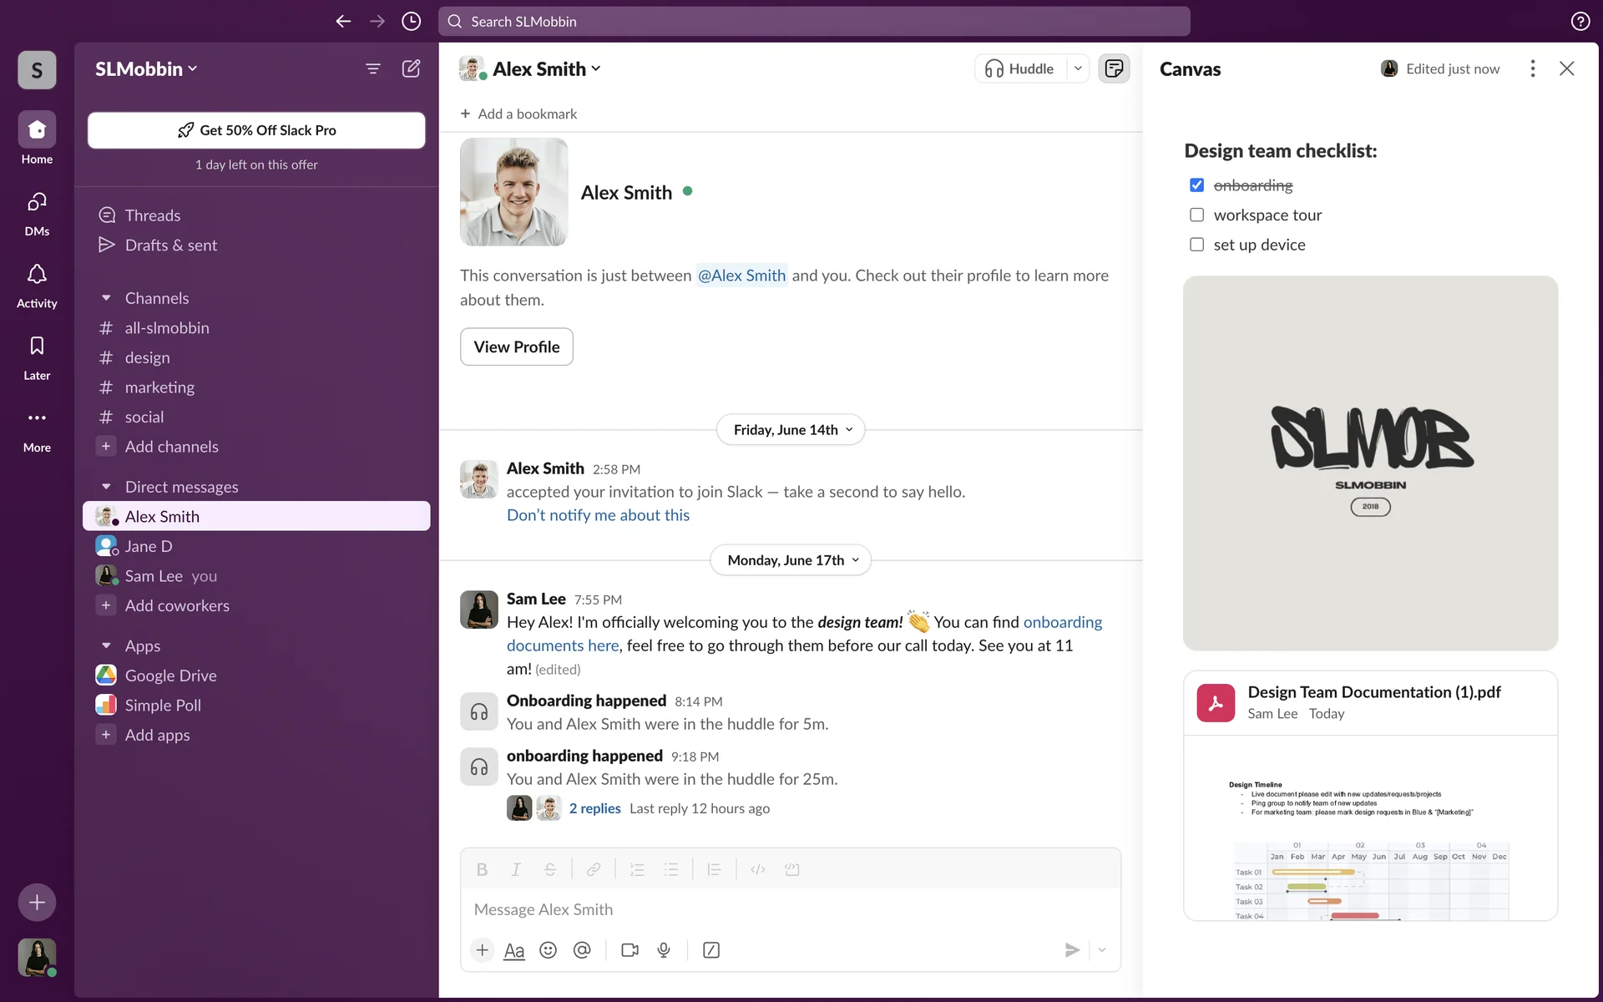Screen dimensions: 1603x1002
Task: Click the Message Alex Smith input field
Action: (789, 909)
